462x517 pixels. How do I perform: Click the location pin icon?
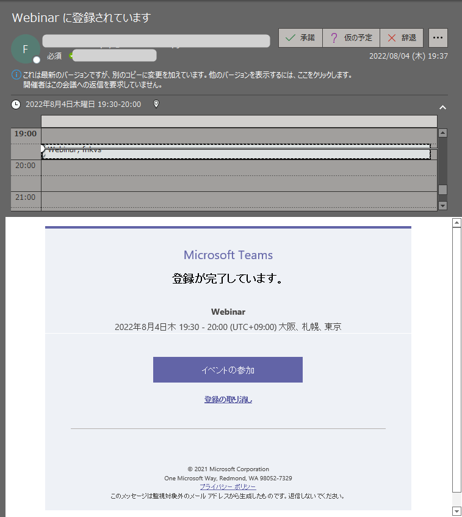[156, 104]
